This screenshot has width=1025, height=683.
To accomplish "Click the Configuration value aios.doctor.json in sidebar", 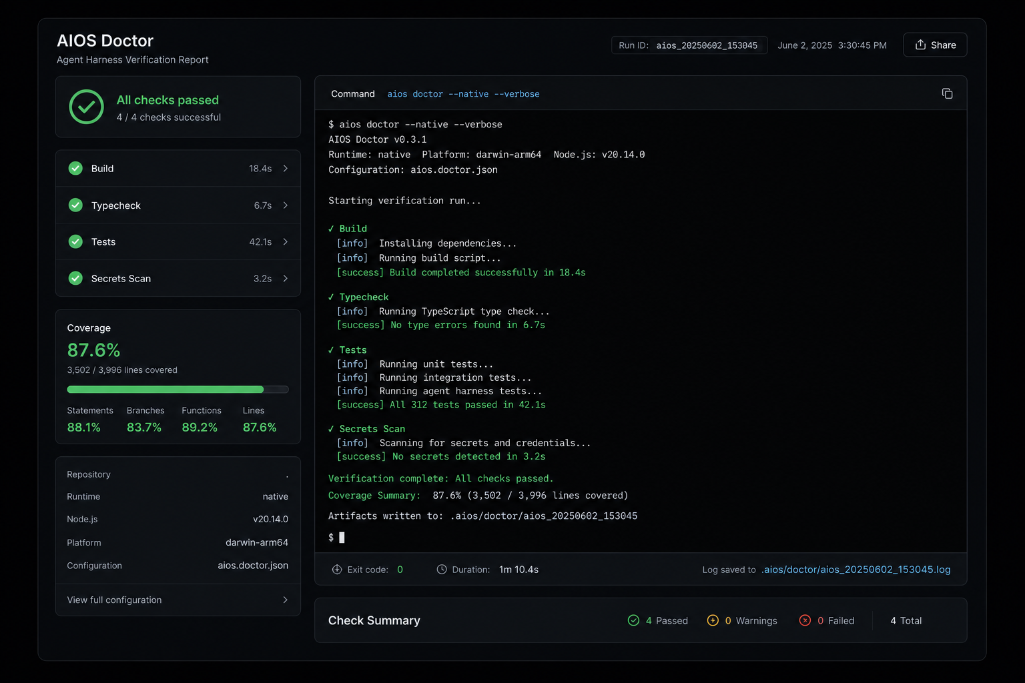I will coord(253,566).
